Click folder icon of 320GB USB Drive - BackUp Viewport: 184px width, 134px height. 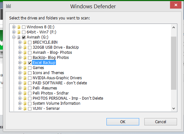25,47
